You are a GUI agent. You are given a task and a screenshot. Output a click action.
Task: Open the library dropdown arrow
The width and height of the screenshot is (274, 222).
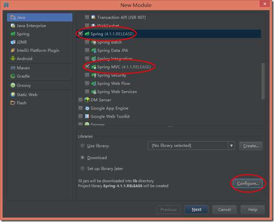pos(231,145)
